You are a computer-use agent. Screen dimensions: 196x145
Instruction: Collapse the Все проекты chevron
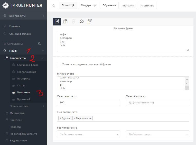[43, 16]
